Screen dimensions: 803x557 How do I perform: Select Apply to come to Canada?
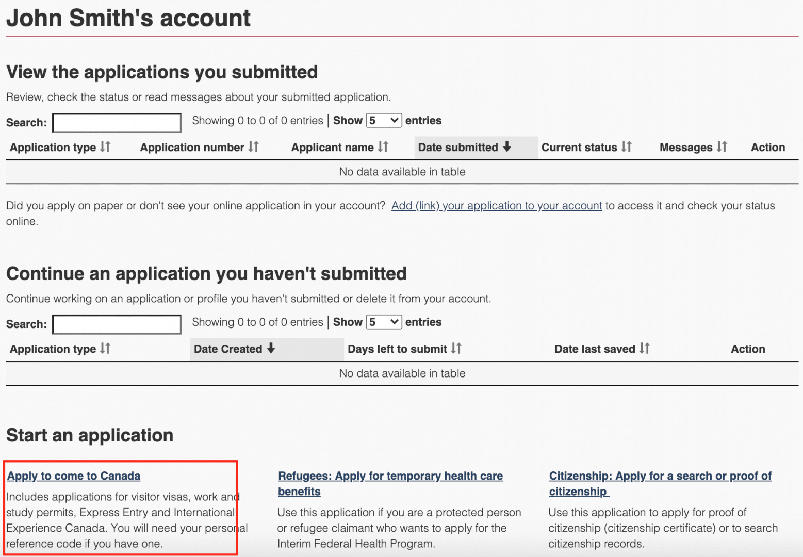[73, 476]
